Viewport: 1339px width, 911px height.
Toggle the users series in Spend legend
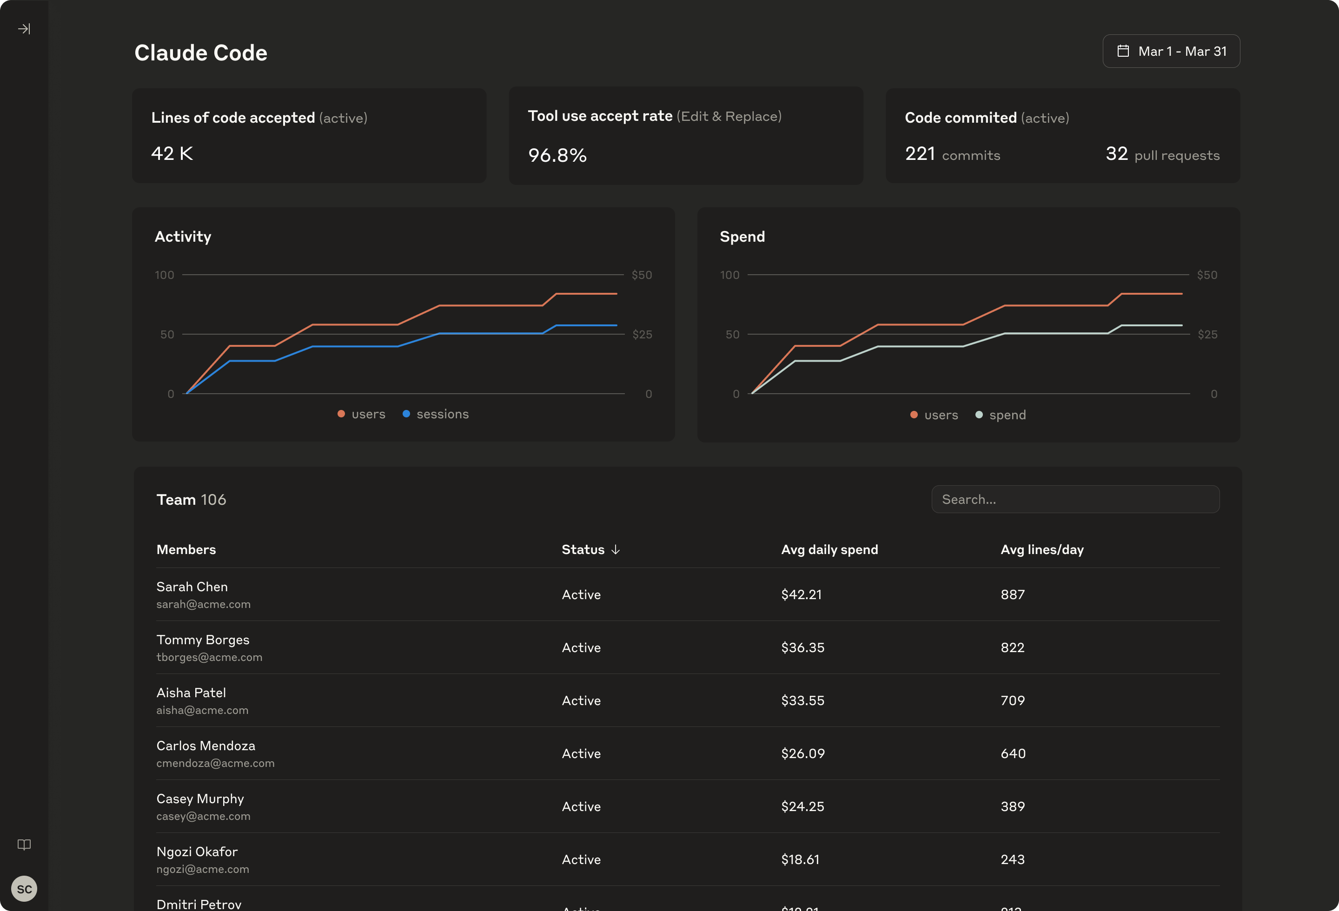(934, 415)
